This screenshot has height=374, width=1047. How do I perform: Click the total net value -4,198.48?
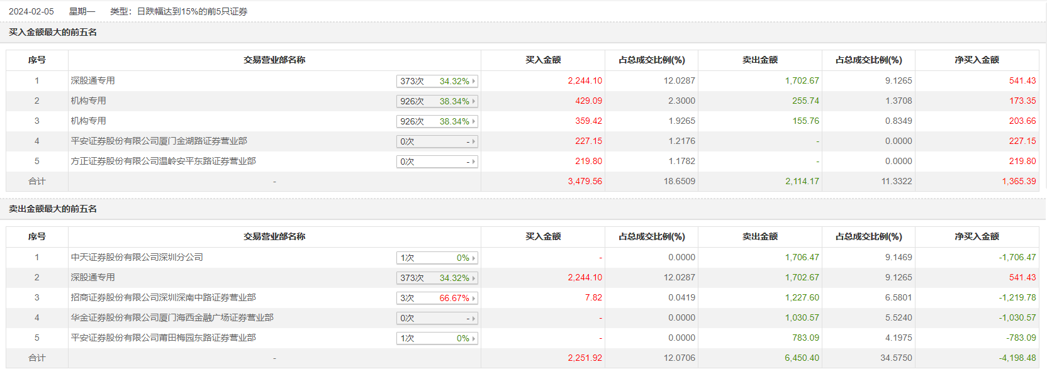coord(1017,358)
